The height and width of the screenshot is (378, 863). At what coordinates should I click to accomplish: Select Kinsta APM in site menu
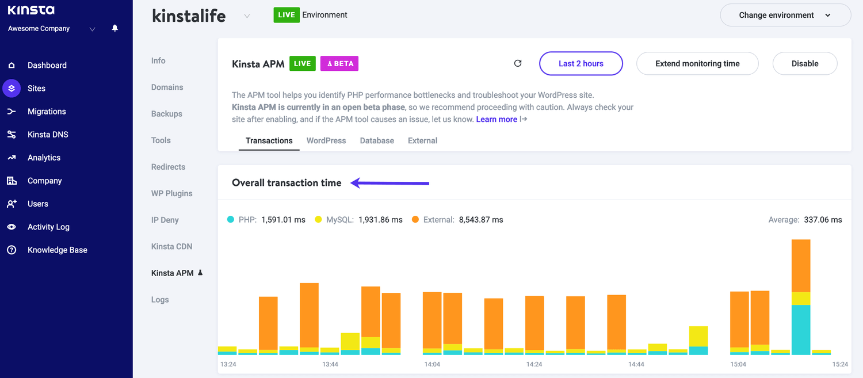pos(172,273)
